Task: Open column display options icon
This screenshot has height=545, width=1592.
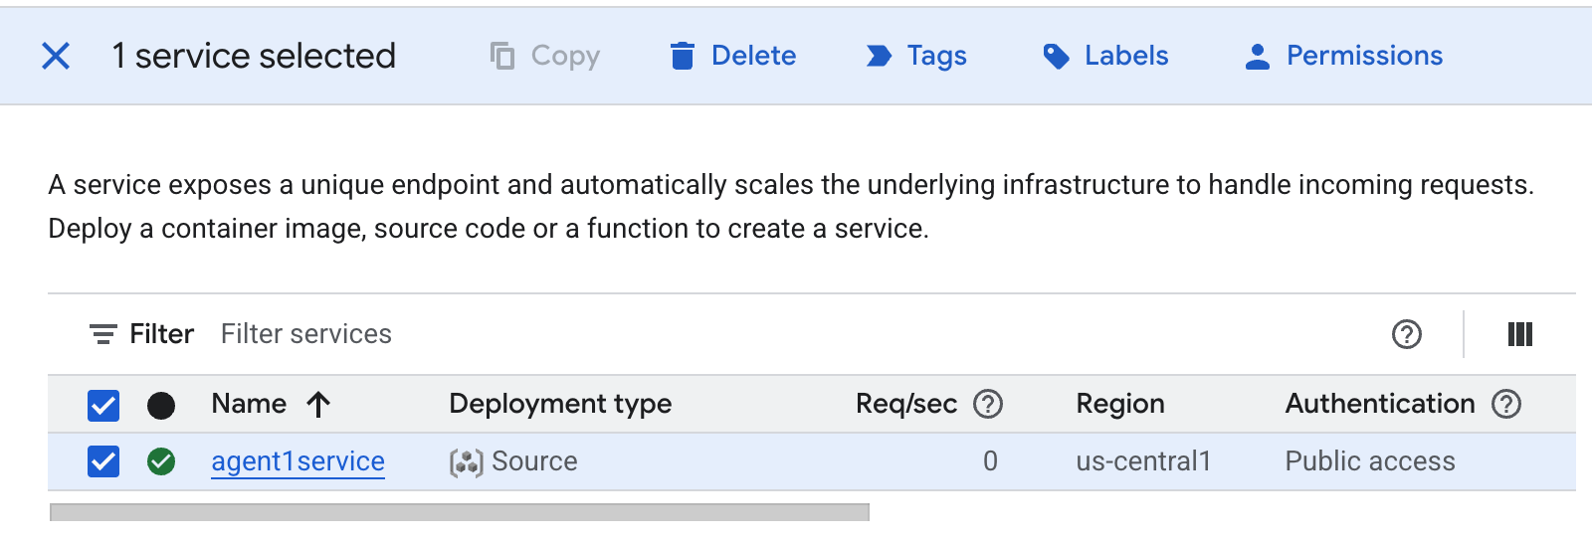Action: pyautogui.click(x=1519, y=334)
